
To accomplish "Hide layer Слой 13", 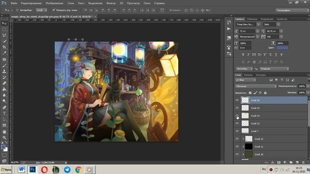I will tap(237, 123).
